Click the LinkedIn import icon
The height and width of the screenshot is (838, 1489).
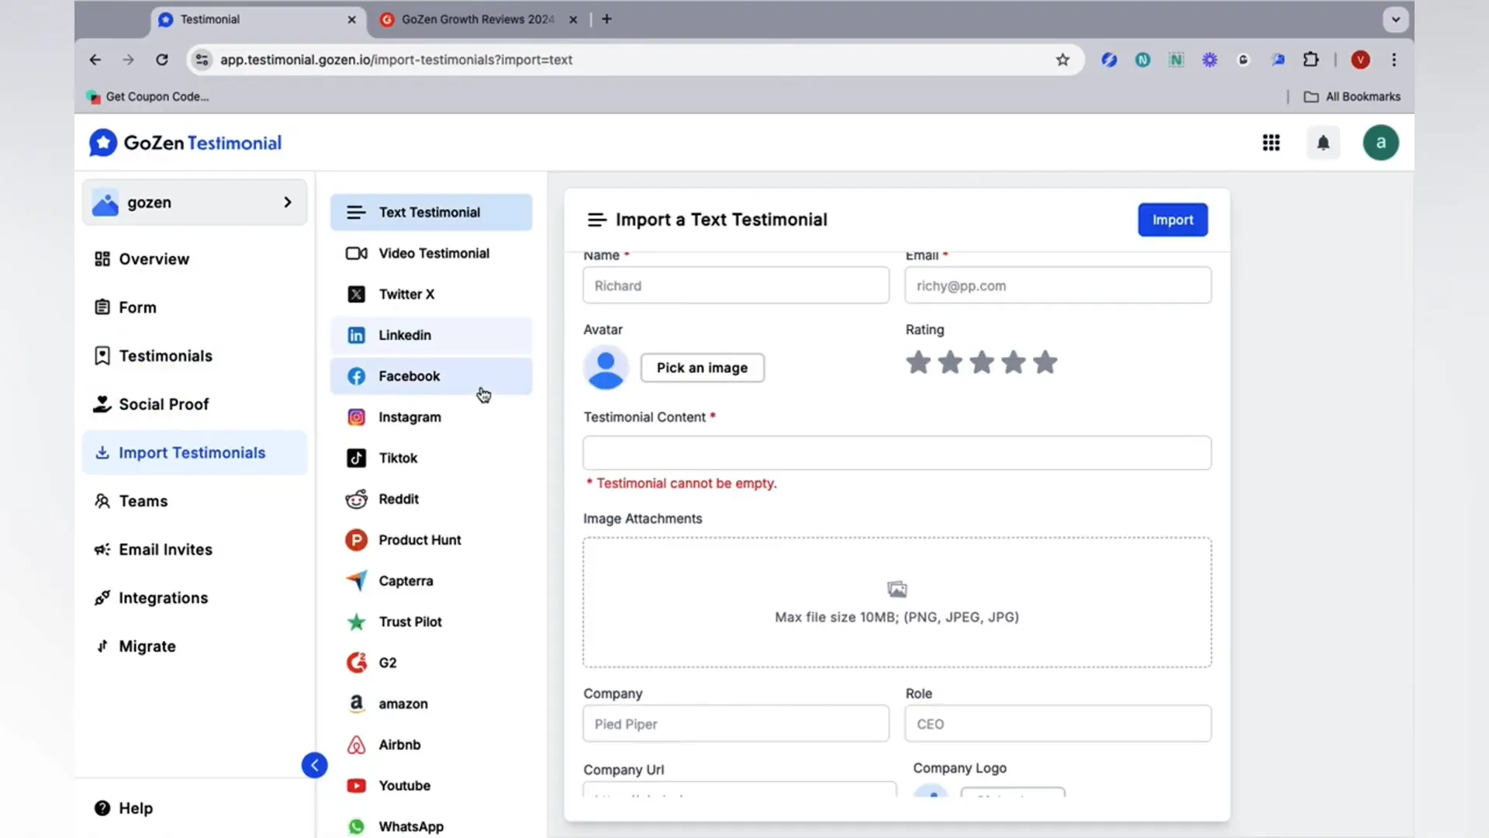tap(356, 334)
